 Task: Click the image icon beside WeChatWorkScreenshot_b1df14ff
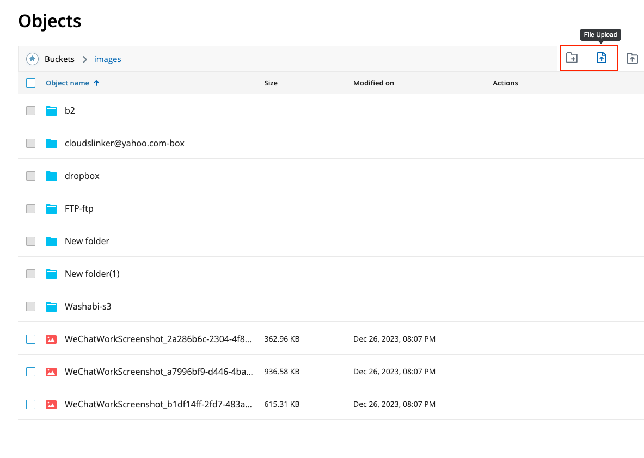[x=51, y=404]
